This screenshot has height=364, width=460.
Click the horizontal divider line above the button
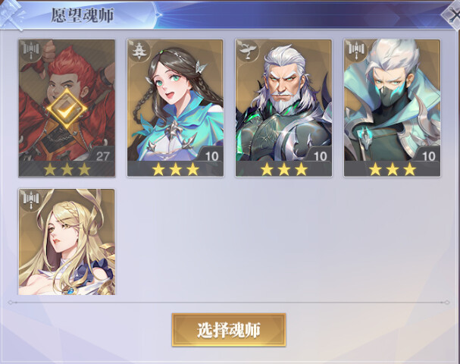229,302
